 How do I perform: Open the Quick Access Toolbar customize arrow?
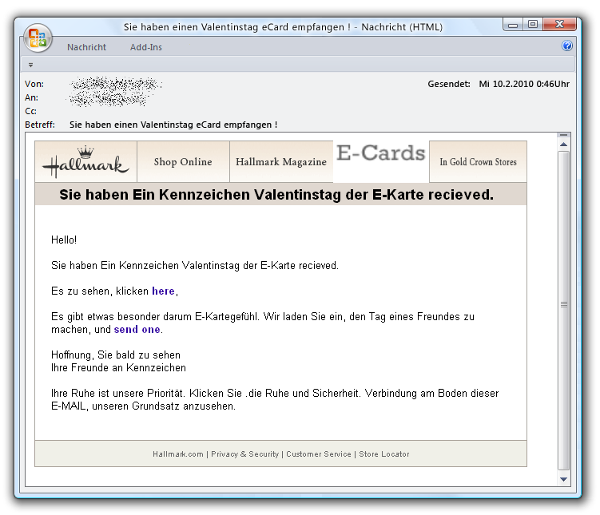(x=30, y=65)
